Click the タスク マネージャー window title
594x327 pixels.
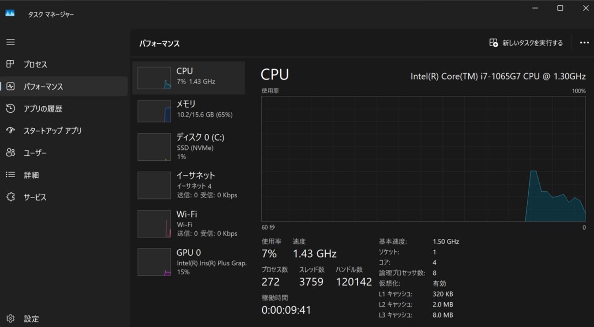(x=51, y=15)
